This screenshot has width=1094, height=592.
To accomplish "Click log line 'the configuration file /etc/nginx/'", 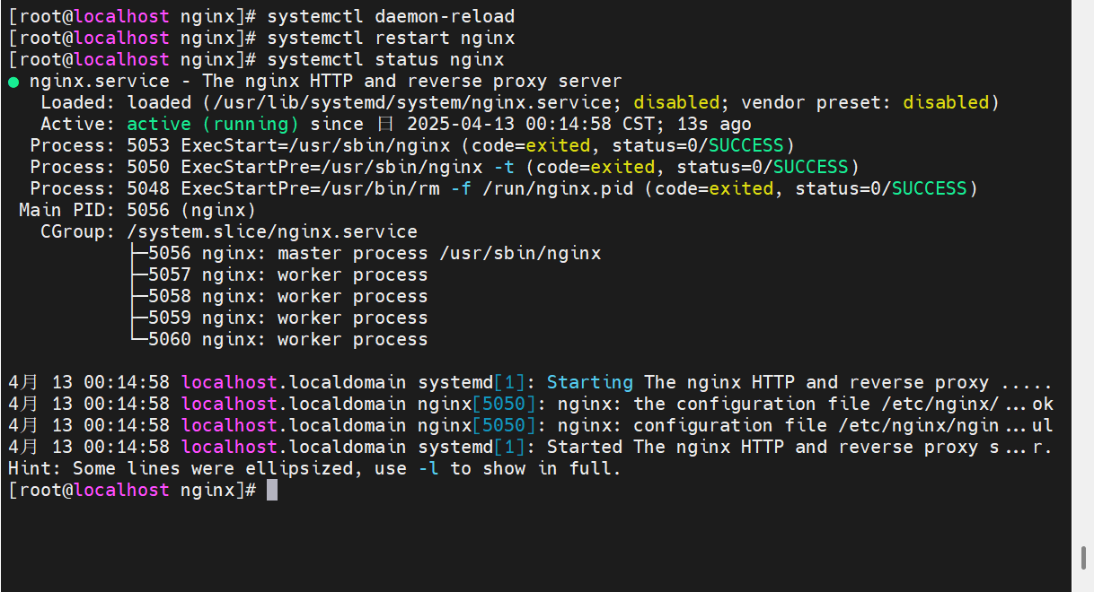I will point(530,404).
